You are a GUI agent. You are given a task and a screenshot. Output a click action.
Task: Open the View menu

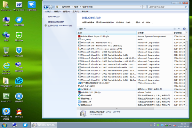tap(66, 12)
